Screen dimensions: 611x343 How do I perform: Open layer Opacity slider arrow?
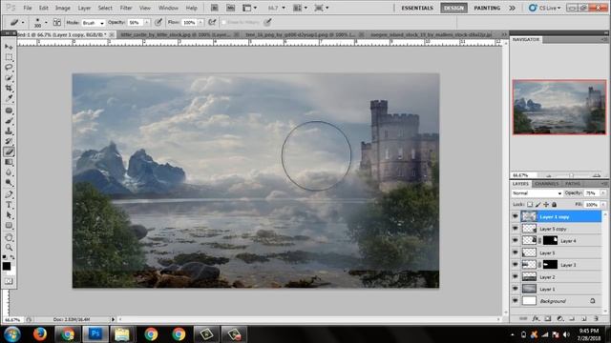[603, 193]
